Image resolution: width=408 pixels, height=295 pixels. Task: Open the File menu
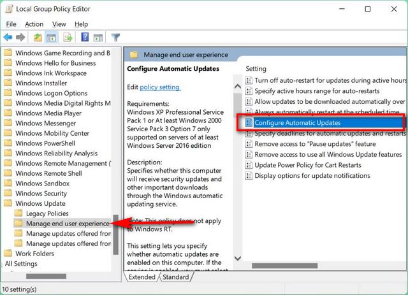(x=11, y=24)
